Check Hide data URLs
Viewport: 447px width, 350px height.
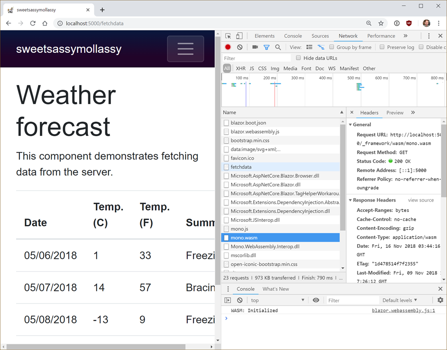point(298,58)
